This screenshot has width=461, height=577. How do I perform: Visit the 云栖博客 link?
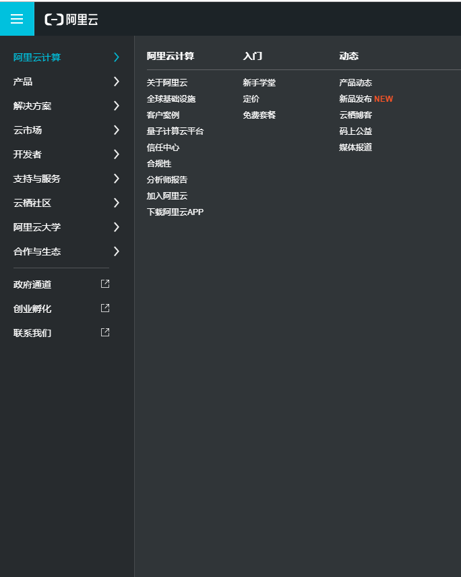click(356, 115)
